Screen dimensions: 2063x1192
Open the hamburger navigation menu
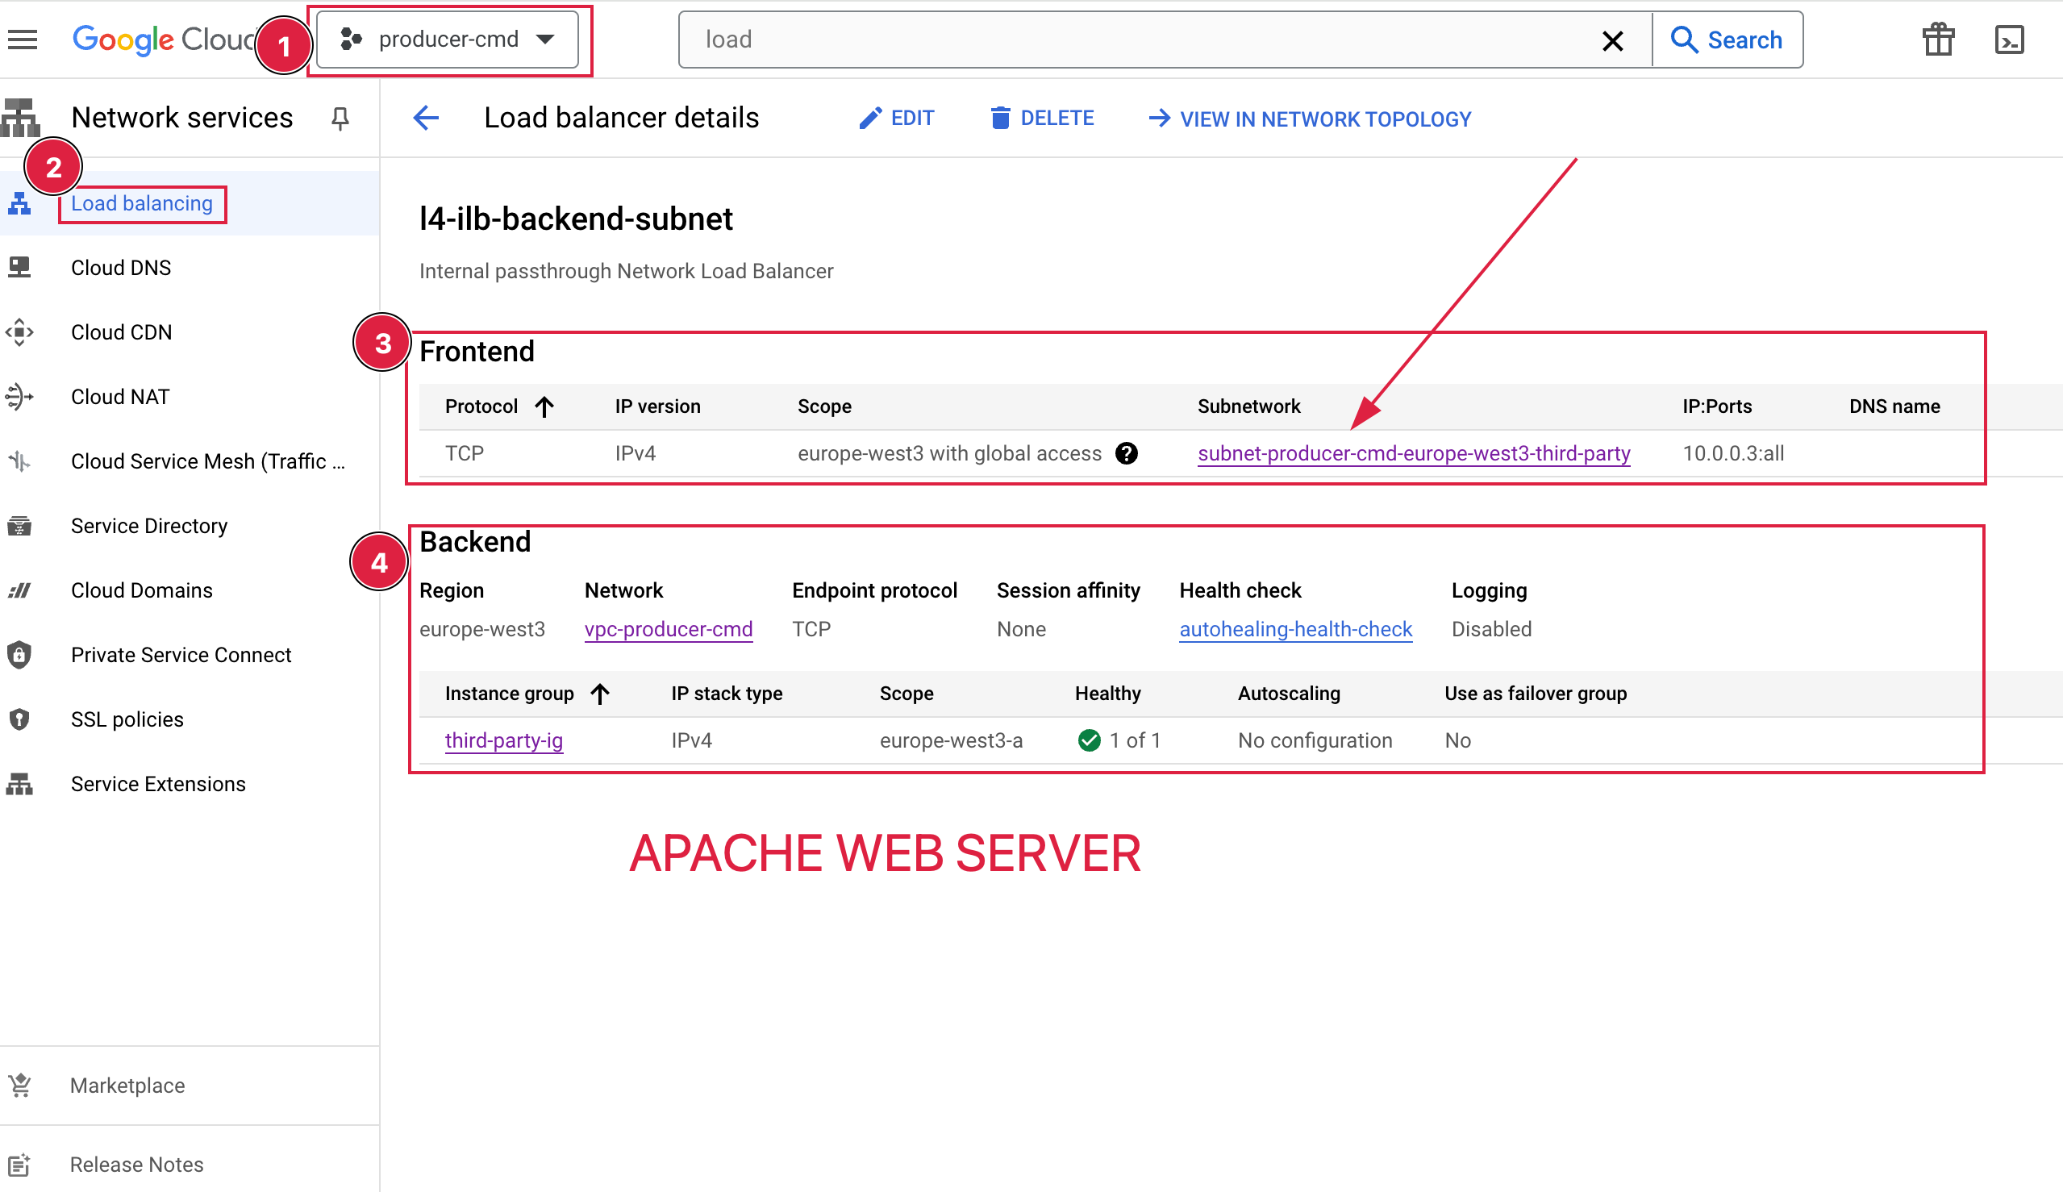click(23, 40)
